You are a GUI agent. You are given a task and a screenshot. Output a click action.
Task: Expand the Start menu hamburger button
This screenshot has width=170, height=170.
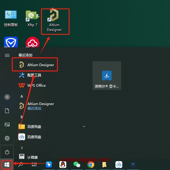[7, 56]
